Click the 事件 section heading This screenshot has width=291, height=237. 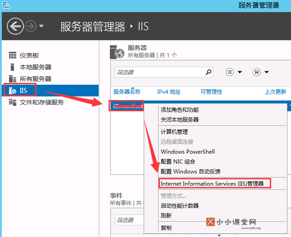[116, 196]
